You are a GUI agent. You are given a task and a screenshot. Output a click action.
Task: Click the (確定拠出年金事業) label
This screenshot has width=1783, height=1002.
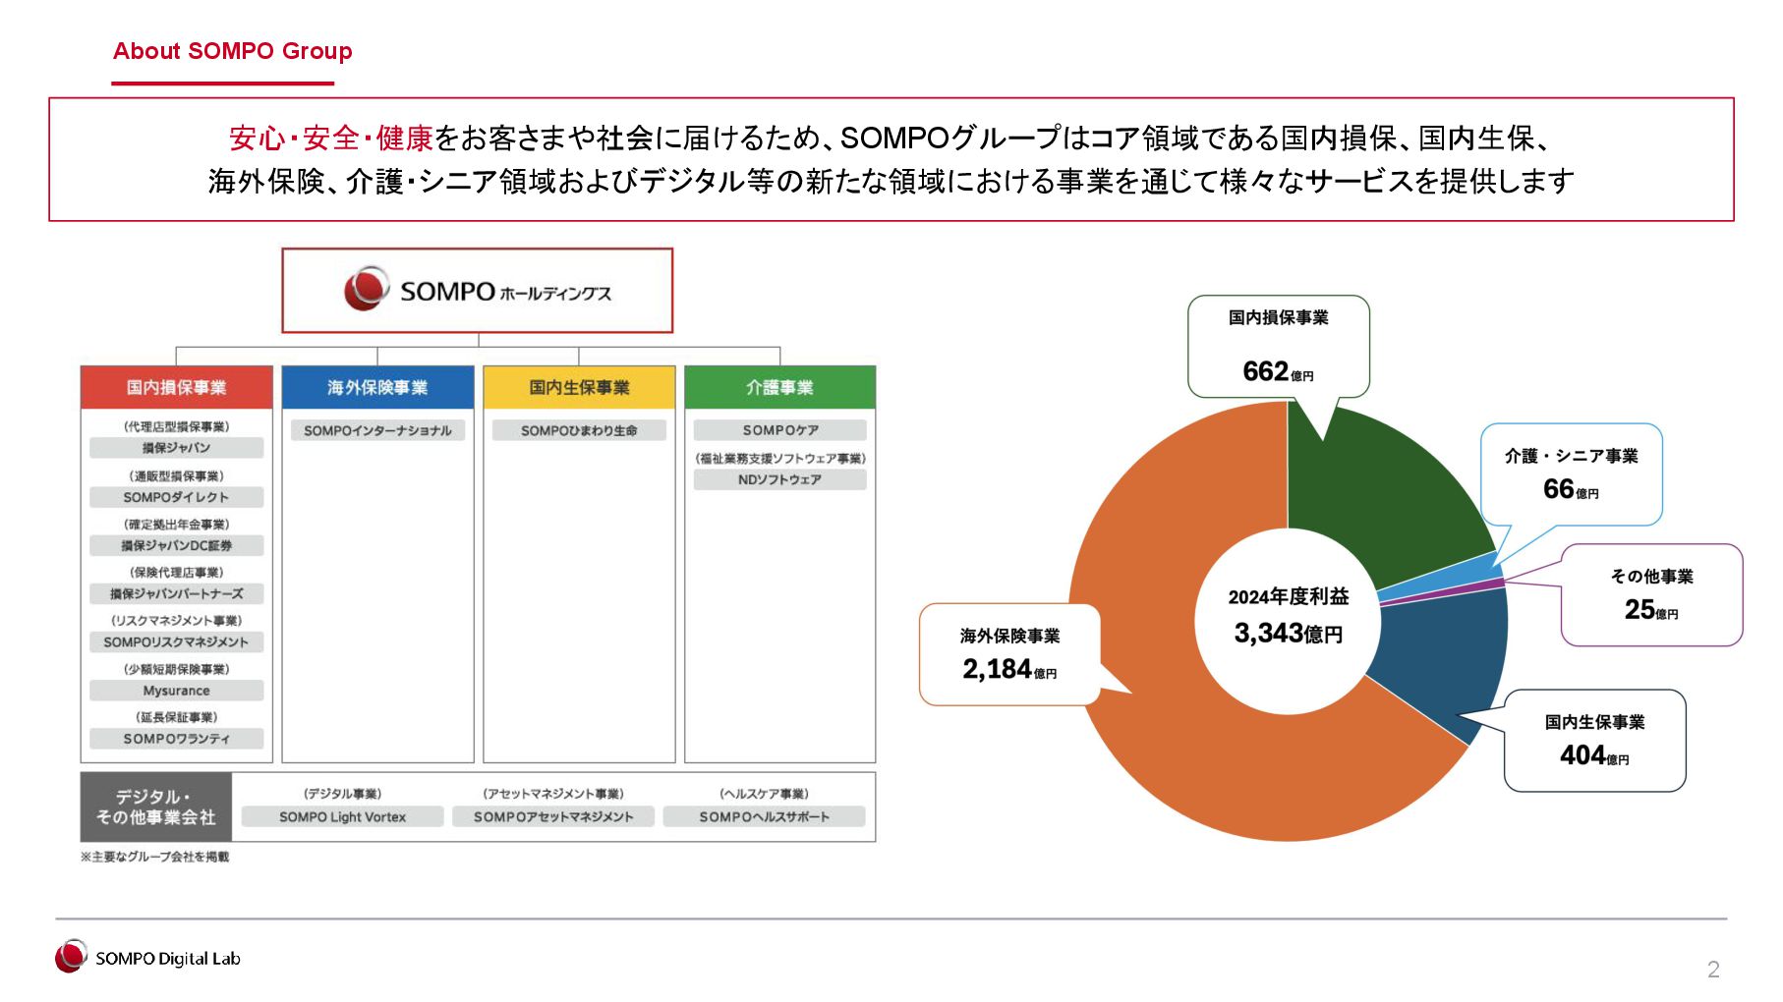[176, 524]
